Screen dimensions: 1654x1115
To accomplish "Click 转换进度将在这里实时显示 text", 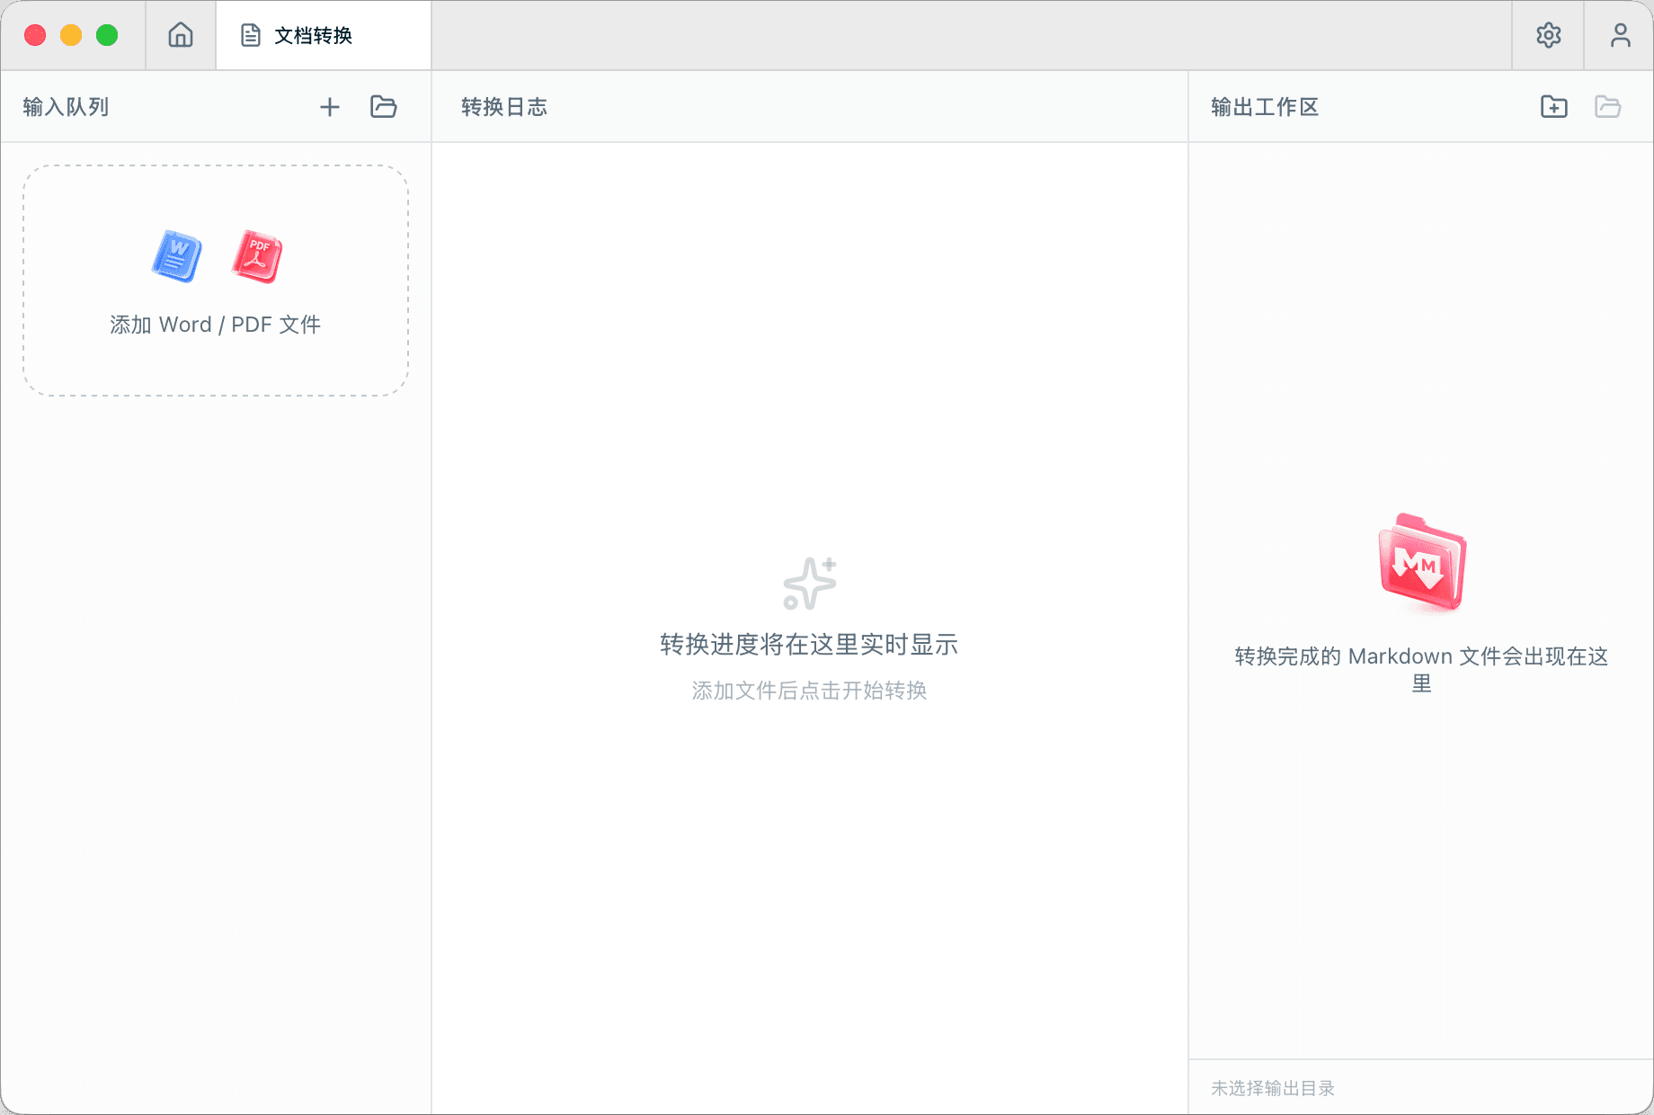I will click(809, 645).
